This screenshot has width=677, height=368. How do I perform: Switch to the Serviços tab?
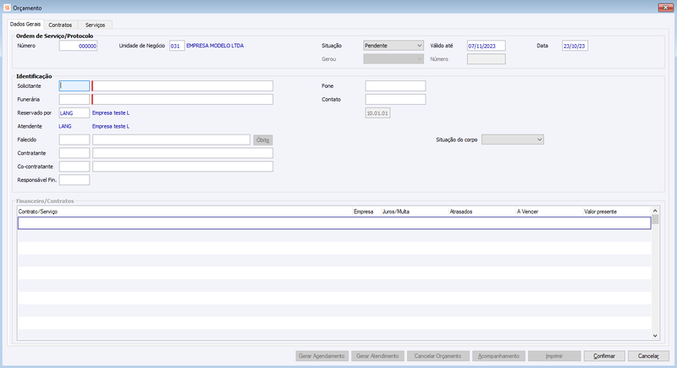pyautogui.click(x=95, y=25)
